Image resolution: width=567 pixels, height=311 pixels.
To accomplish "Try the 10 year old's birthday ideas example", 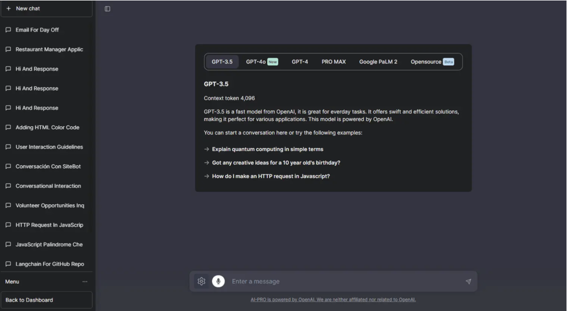I will point(276,163).
